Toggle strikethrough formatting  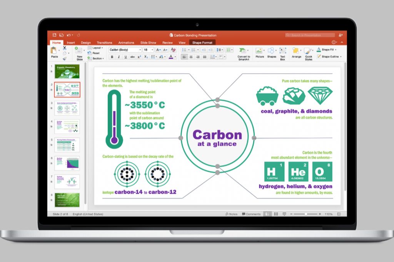[132, 57]
